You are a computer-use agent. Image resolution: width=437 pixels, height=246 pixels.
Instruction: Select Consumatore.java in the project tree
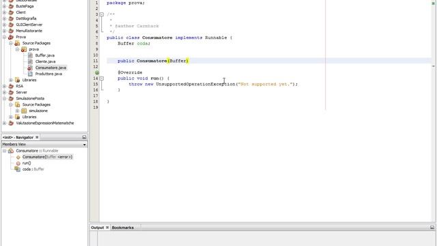coord(51,68)
